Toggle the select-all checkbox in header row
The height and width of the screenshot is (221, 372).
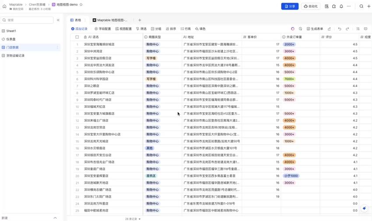click(77, 37)
